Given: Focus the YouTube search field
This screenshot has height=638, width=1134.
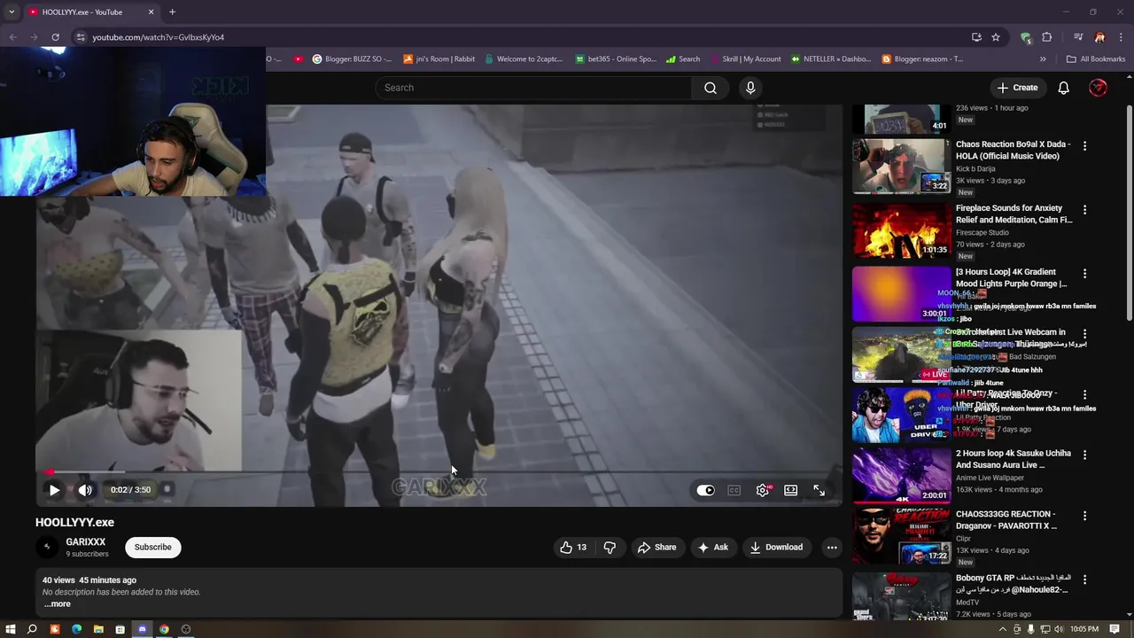Looking at the screenshot, I should (534, 88).
